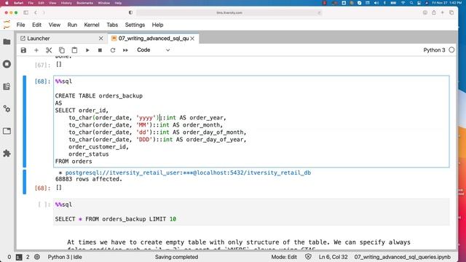Cut selected cells with scissors icon
466x262 pixels.
click(x=49, y=50)
